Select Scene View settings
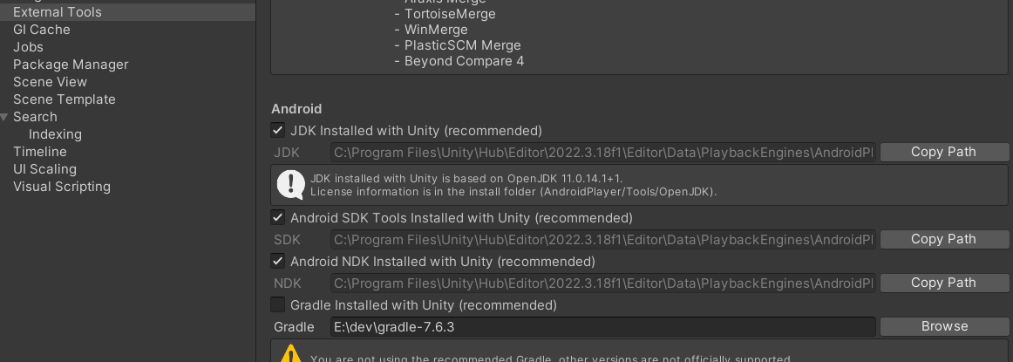The image size is (1013, 362). (50, 82)
